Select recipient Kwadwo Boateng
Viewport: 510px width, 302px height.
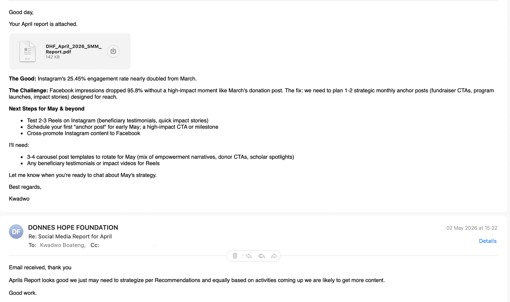click(x=63, y=245)
